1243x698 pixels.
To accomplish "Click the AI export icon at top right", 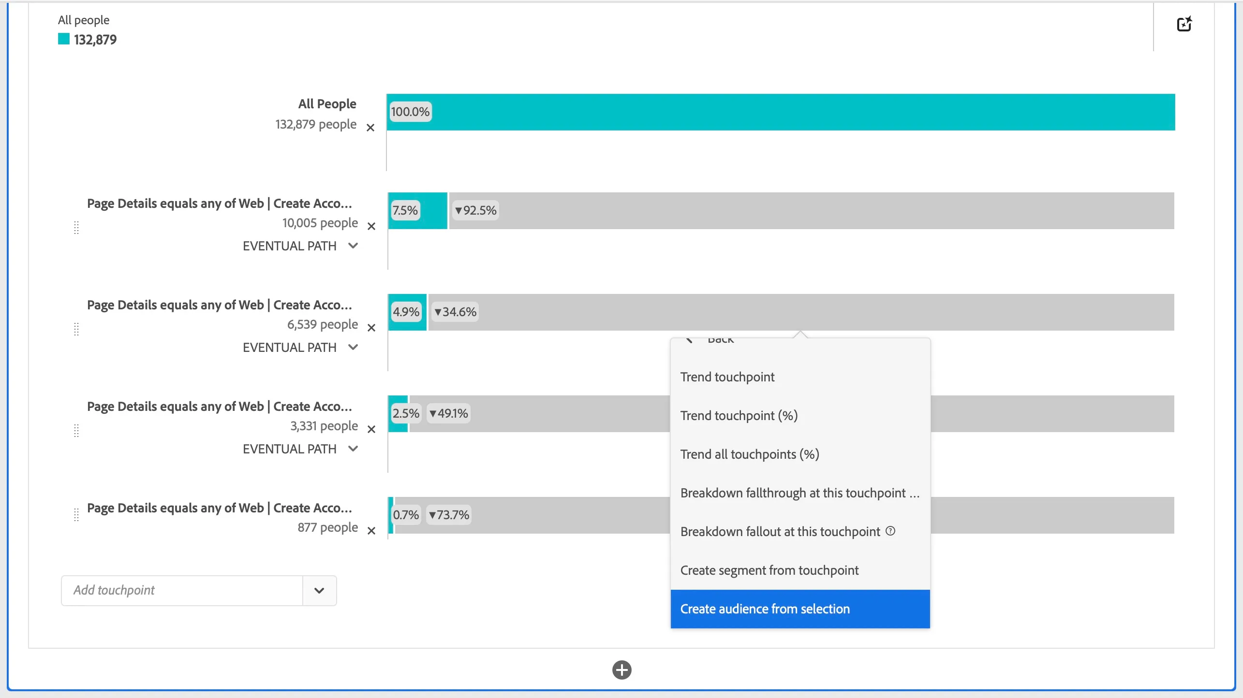I will pos(1184,24).
